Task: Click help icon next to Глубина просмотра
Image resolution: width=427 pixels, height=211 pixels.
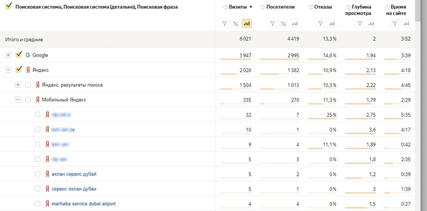Action: tap(348, 7)
